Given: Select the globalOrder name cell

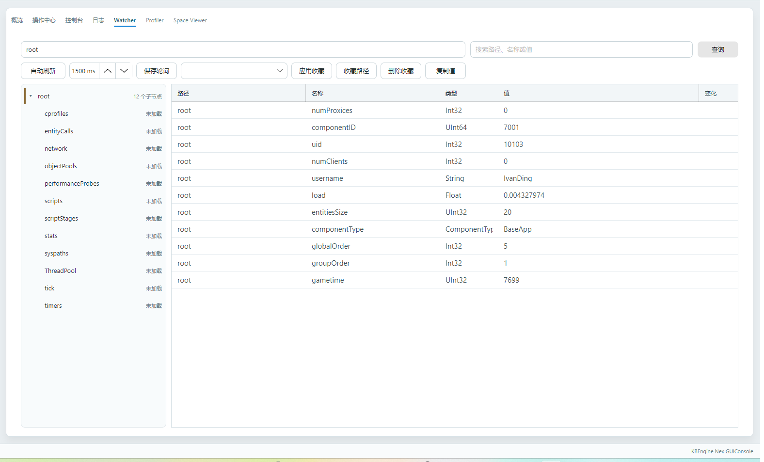Looking at the screenshot, I should (x=331, y=246).
